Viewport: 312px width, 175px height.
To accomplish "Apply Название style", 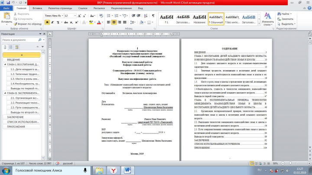I will point(199,19).
